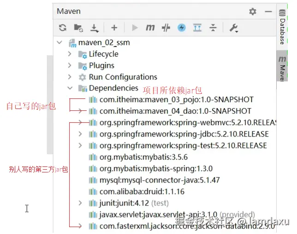Expand the spring-webmvc dependency
Image resolution: width=297 pixels, height=234 pixels.
[x=80, y=122]
